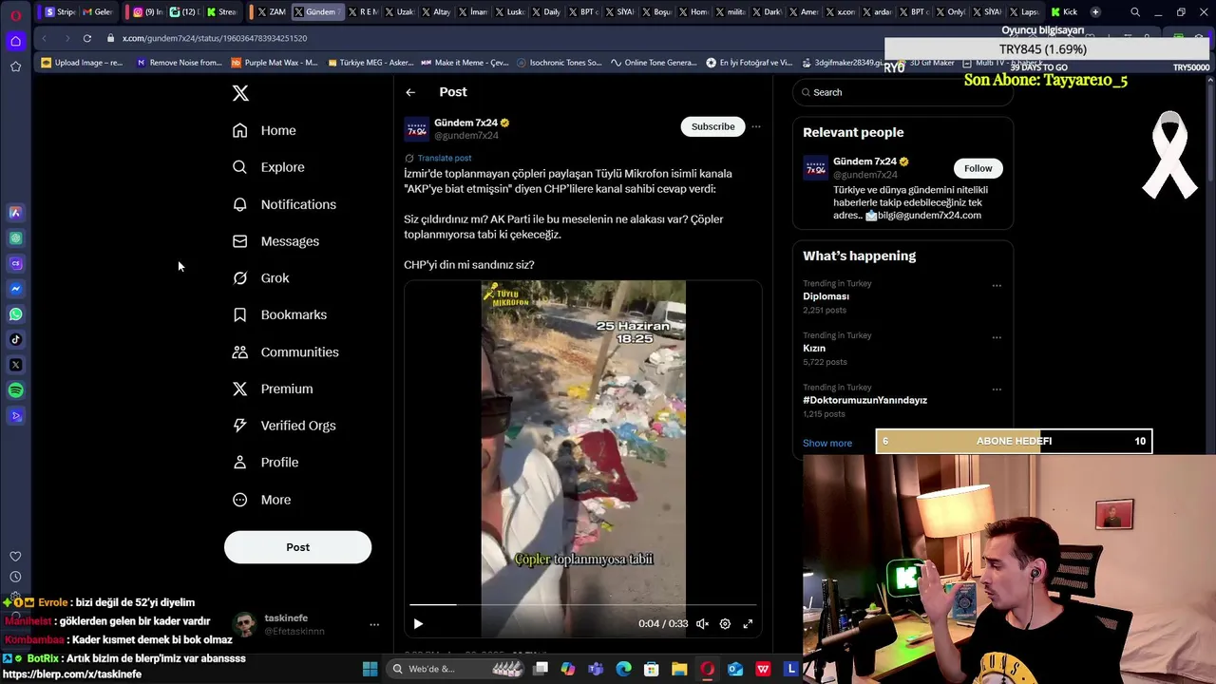Switch to the Kick browser tab
1216x684 pixels.
pyautogui.click(x=1064, y=12)
